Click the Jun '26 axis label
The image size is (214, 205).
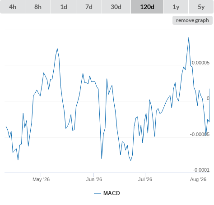(94, 179)
